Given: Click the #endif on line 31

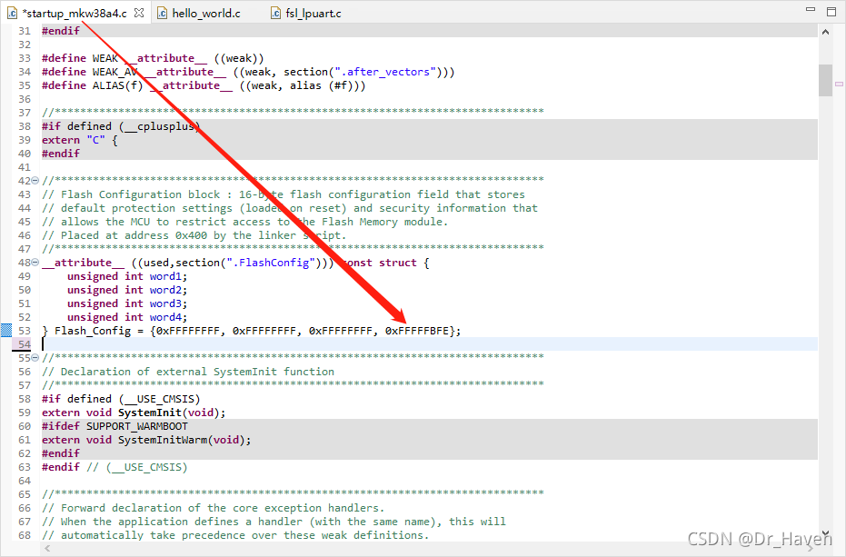Looking at the screenshot, I should click(61, 31).
